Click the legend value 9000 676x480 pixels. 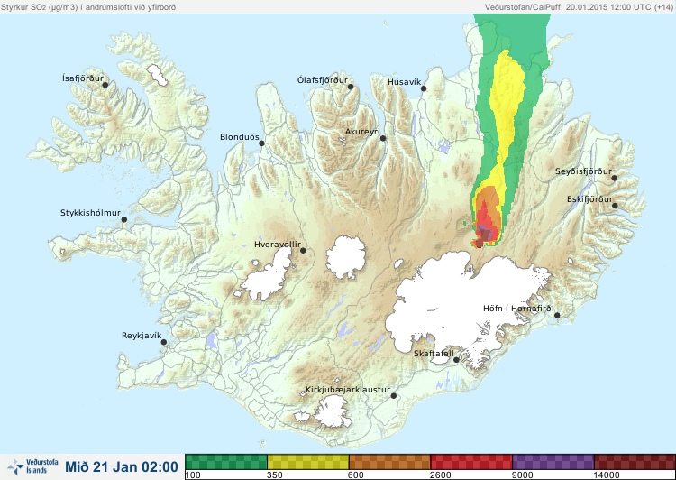tap(522, 475)
